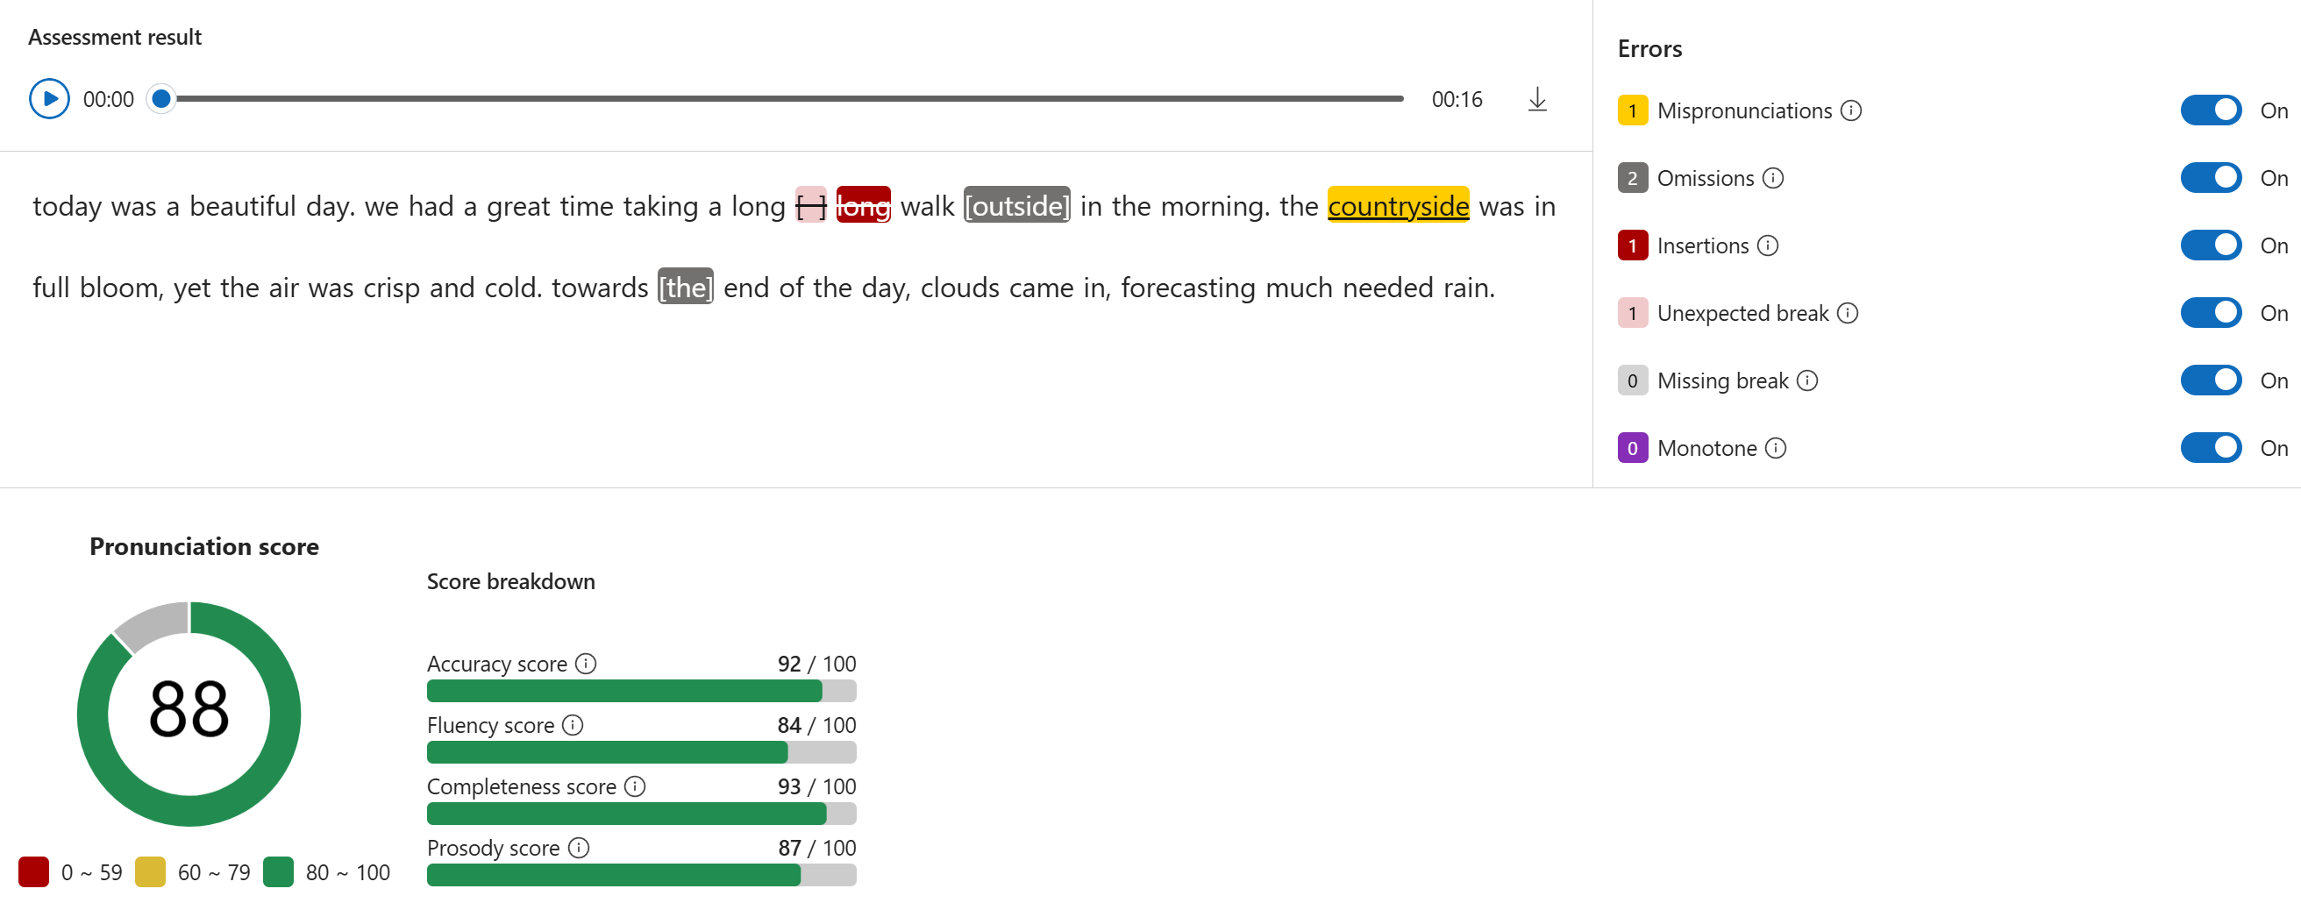Select the omitted word [outside]
Viewport: 2301px width, 903px height.
[x=1016, y=206]
